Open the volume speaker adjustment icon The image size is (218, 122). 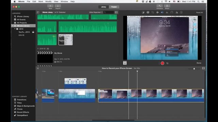(x=162, y=12)
